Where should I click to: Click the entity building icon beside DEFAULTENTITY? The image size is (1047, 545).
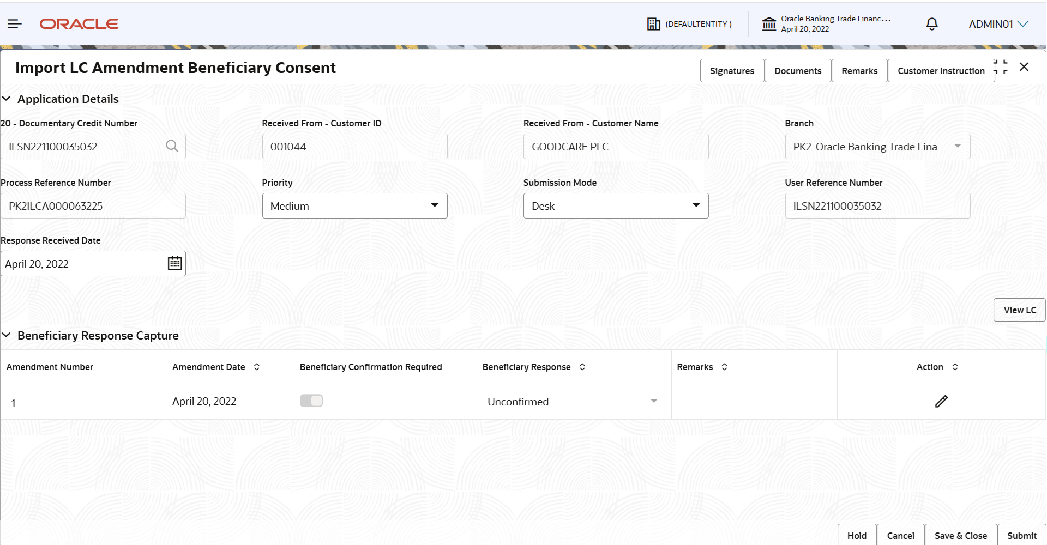(653, 24)
